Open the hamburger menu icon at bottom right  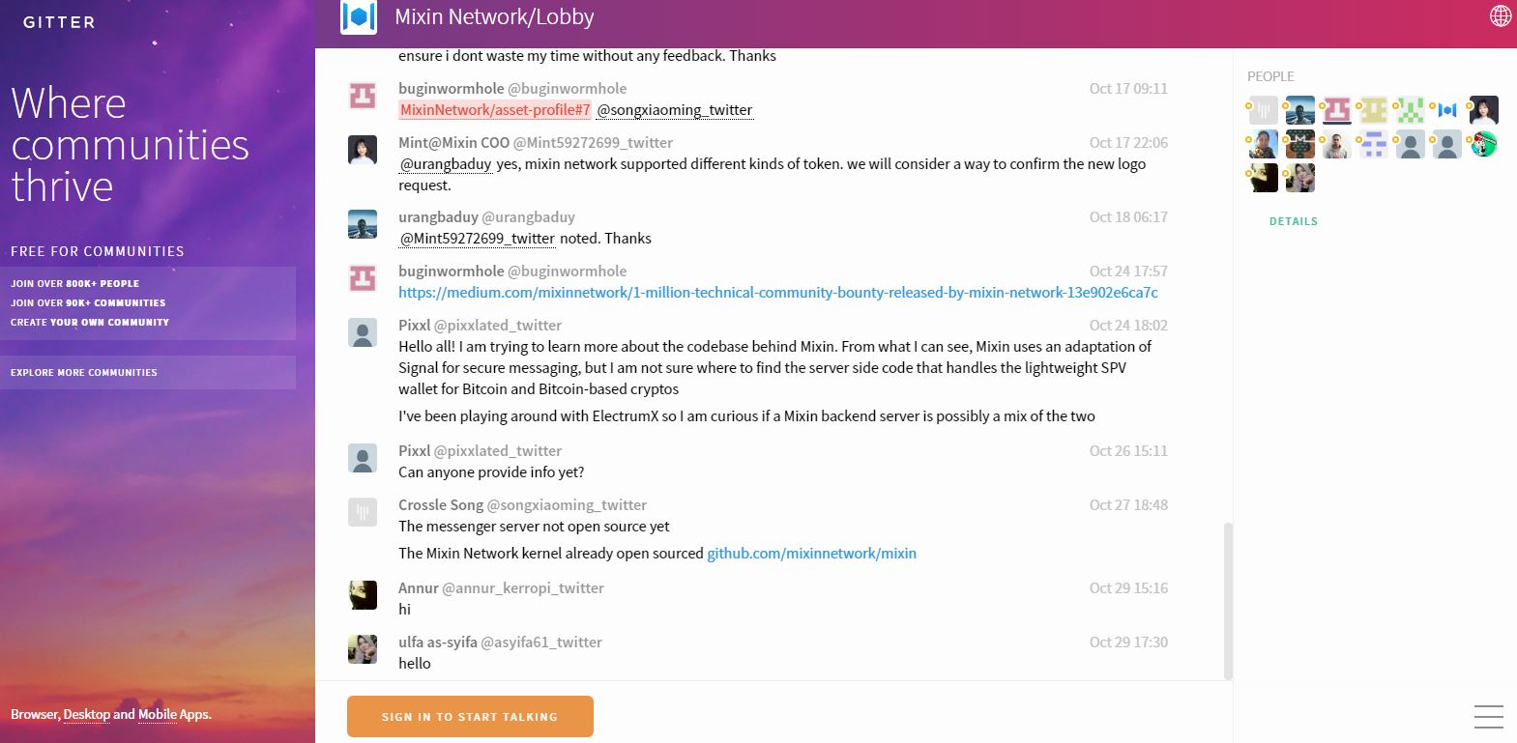pos(1488,716)
